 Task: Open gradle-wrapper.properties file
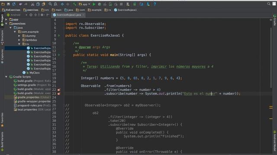tap(32, 101)
